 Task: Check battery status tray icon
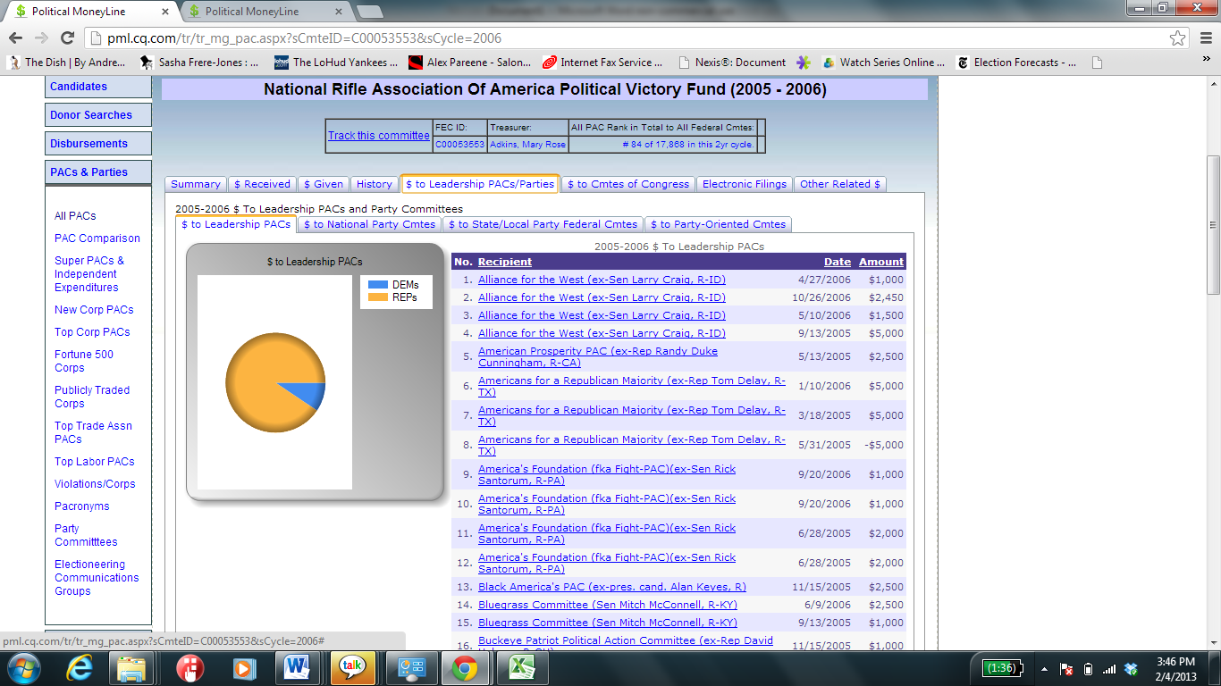(1088, 668)
